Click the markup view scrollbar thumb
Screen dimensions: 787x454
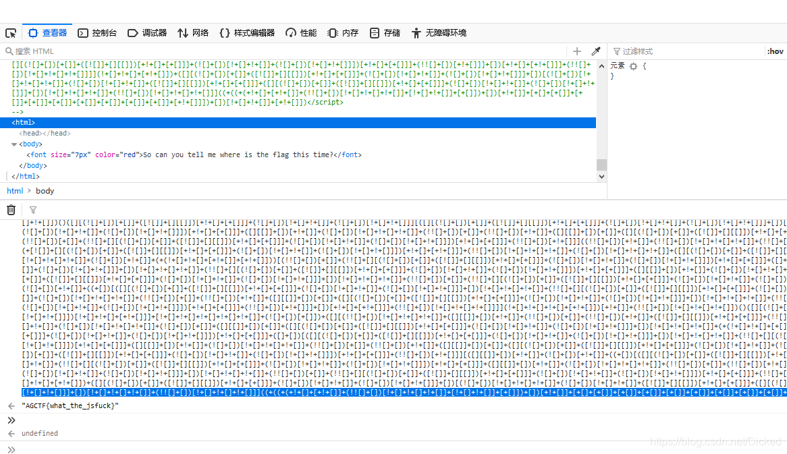602,165
